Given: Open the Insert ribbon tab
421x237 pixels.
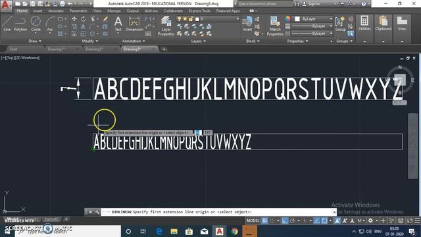Looking at the screenshot, I should pos(37,11).
